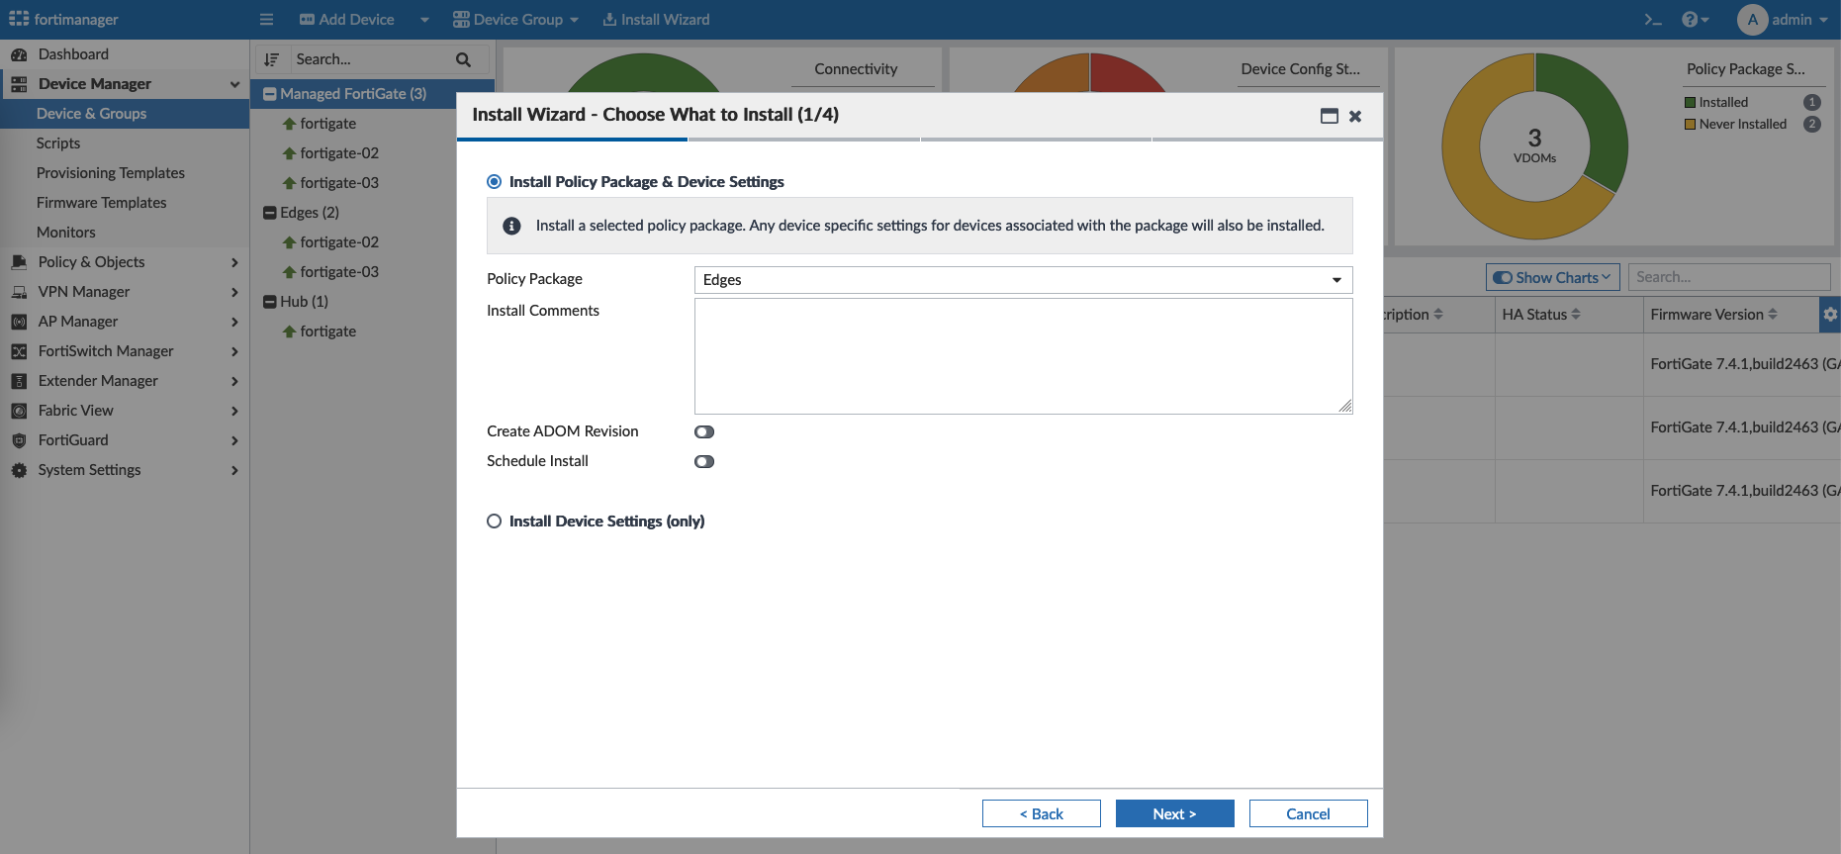
Task: Open Policy & Objects in sidebar
Action: point(91,262)
